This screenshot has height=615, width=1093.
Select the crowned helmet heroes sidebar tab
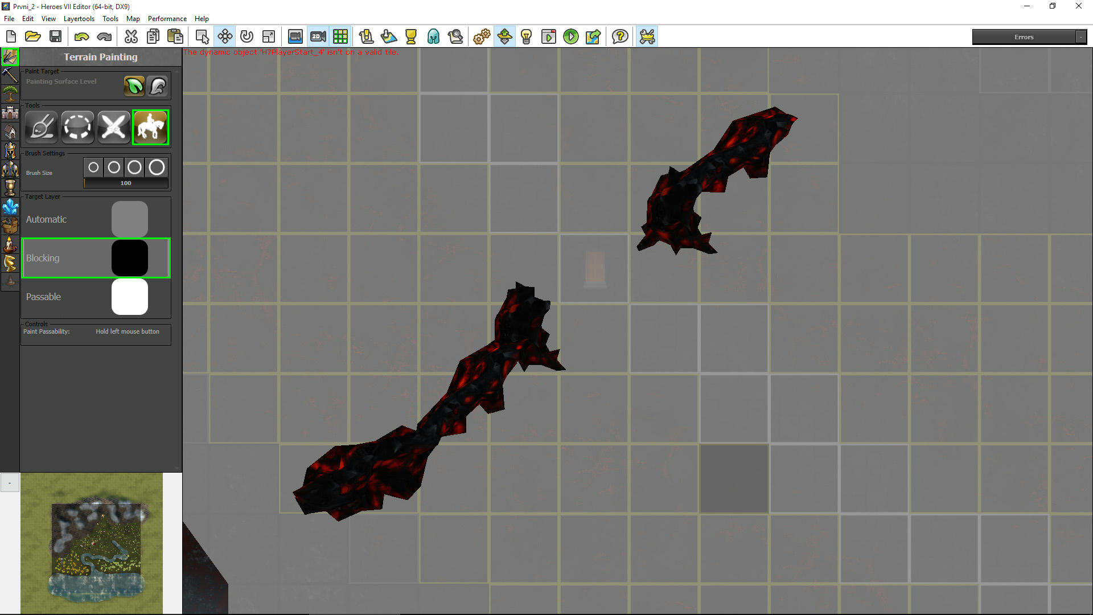(x=10, y=150)
